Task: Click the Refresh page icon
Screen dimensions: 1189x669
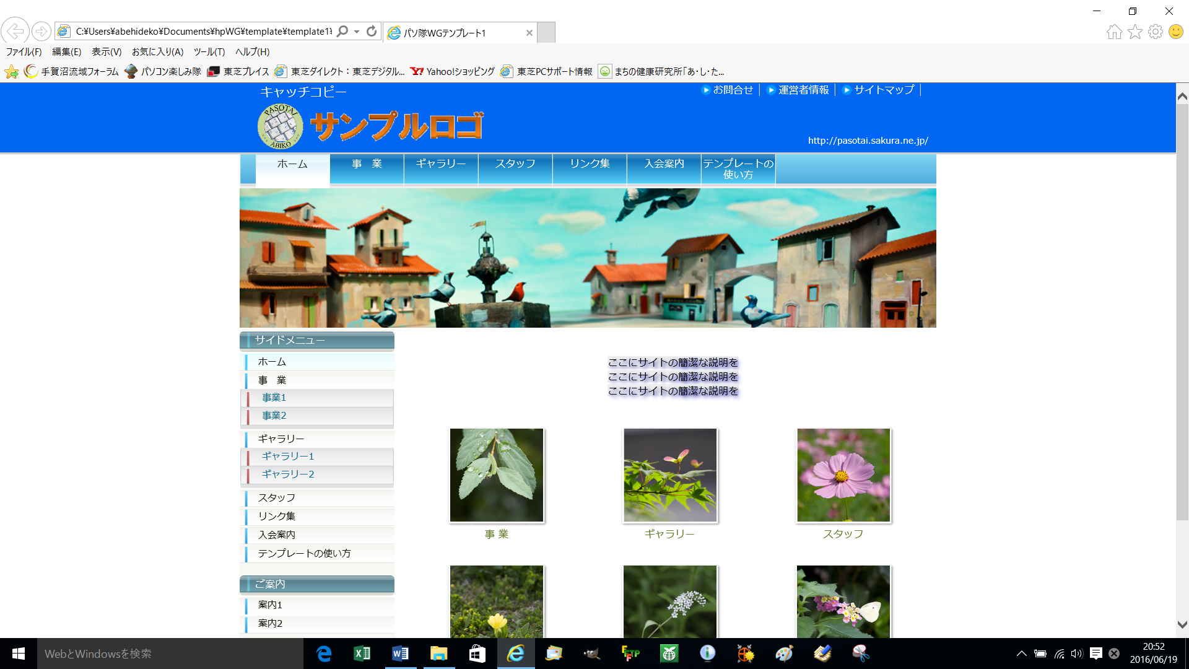Action: click(x=372, y=31)
